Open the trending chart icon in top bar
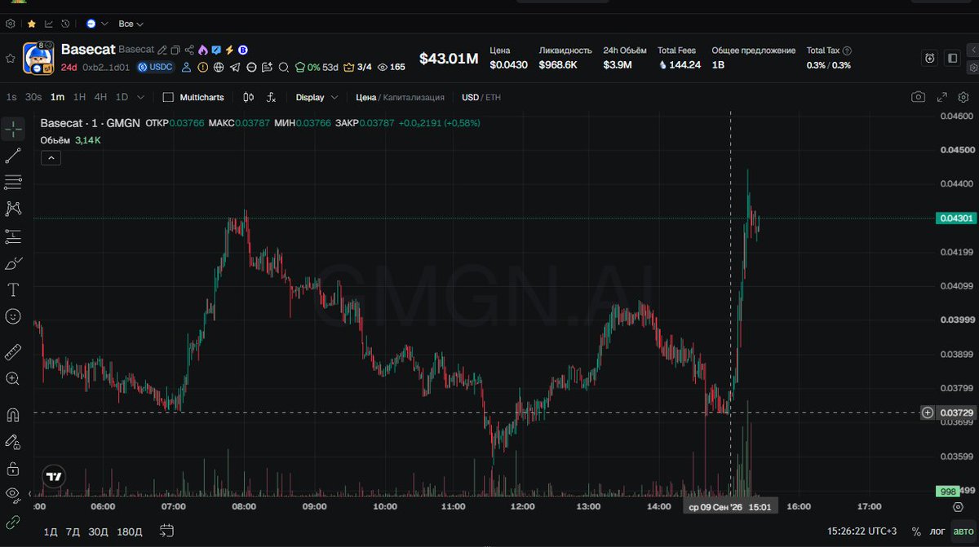Viewport: 979px width, 547px height. [x=49, y=24]
